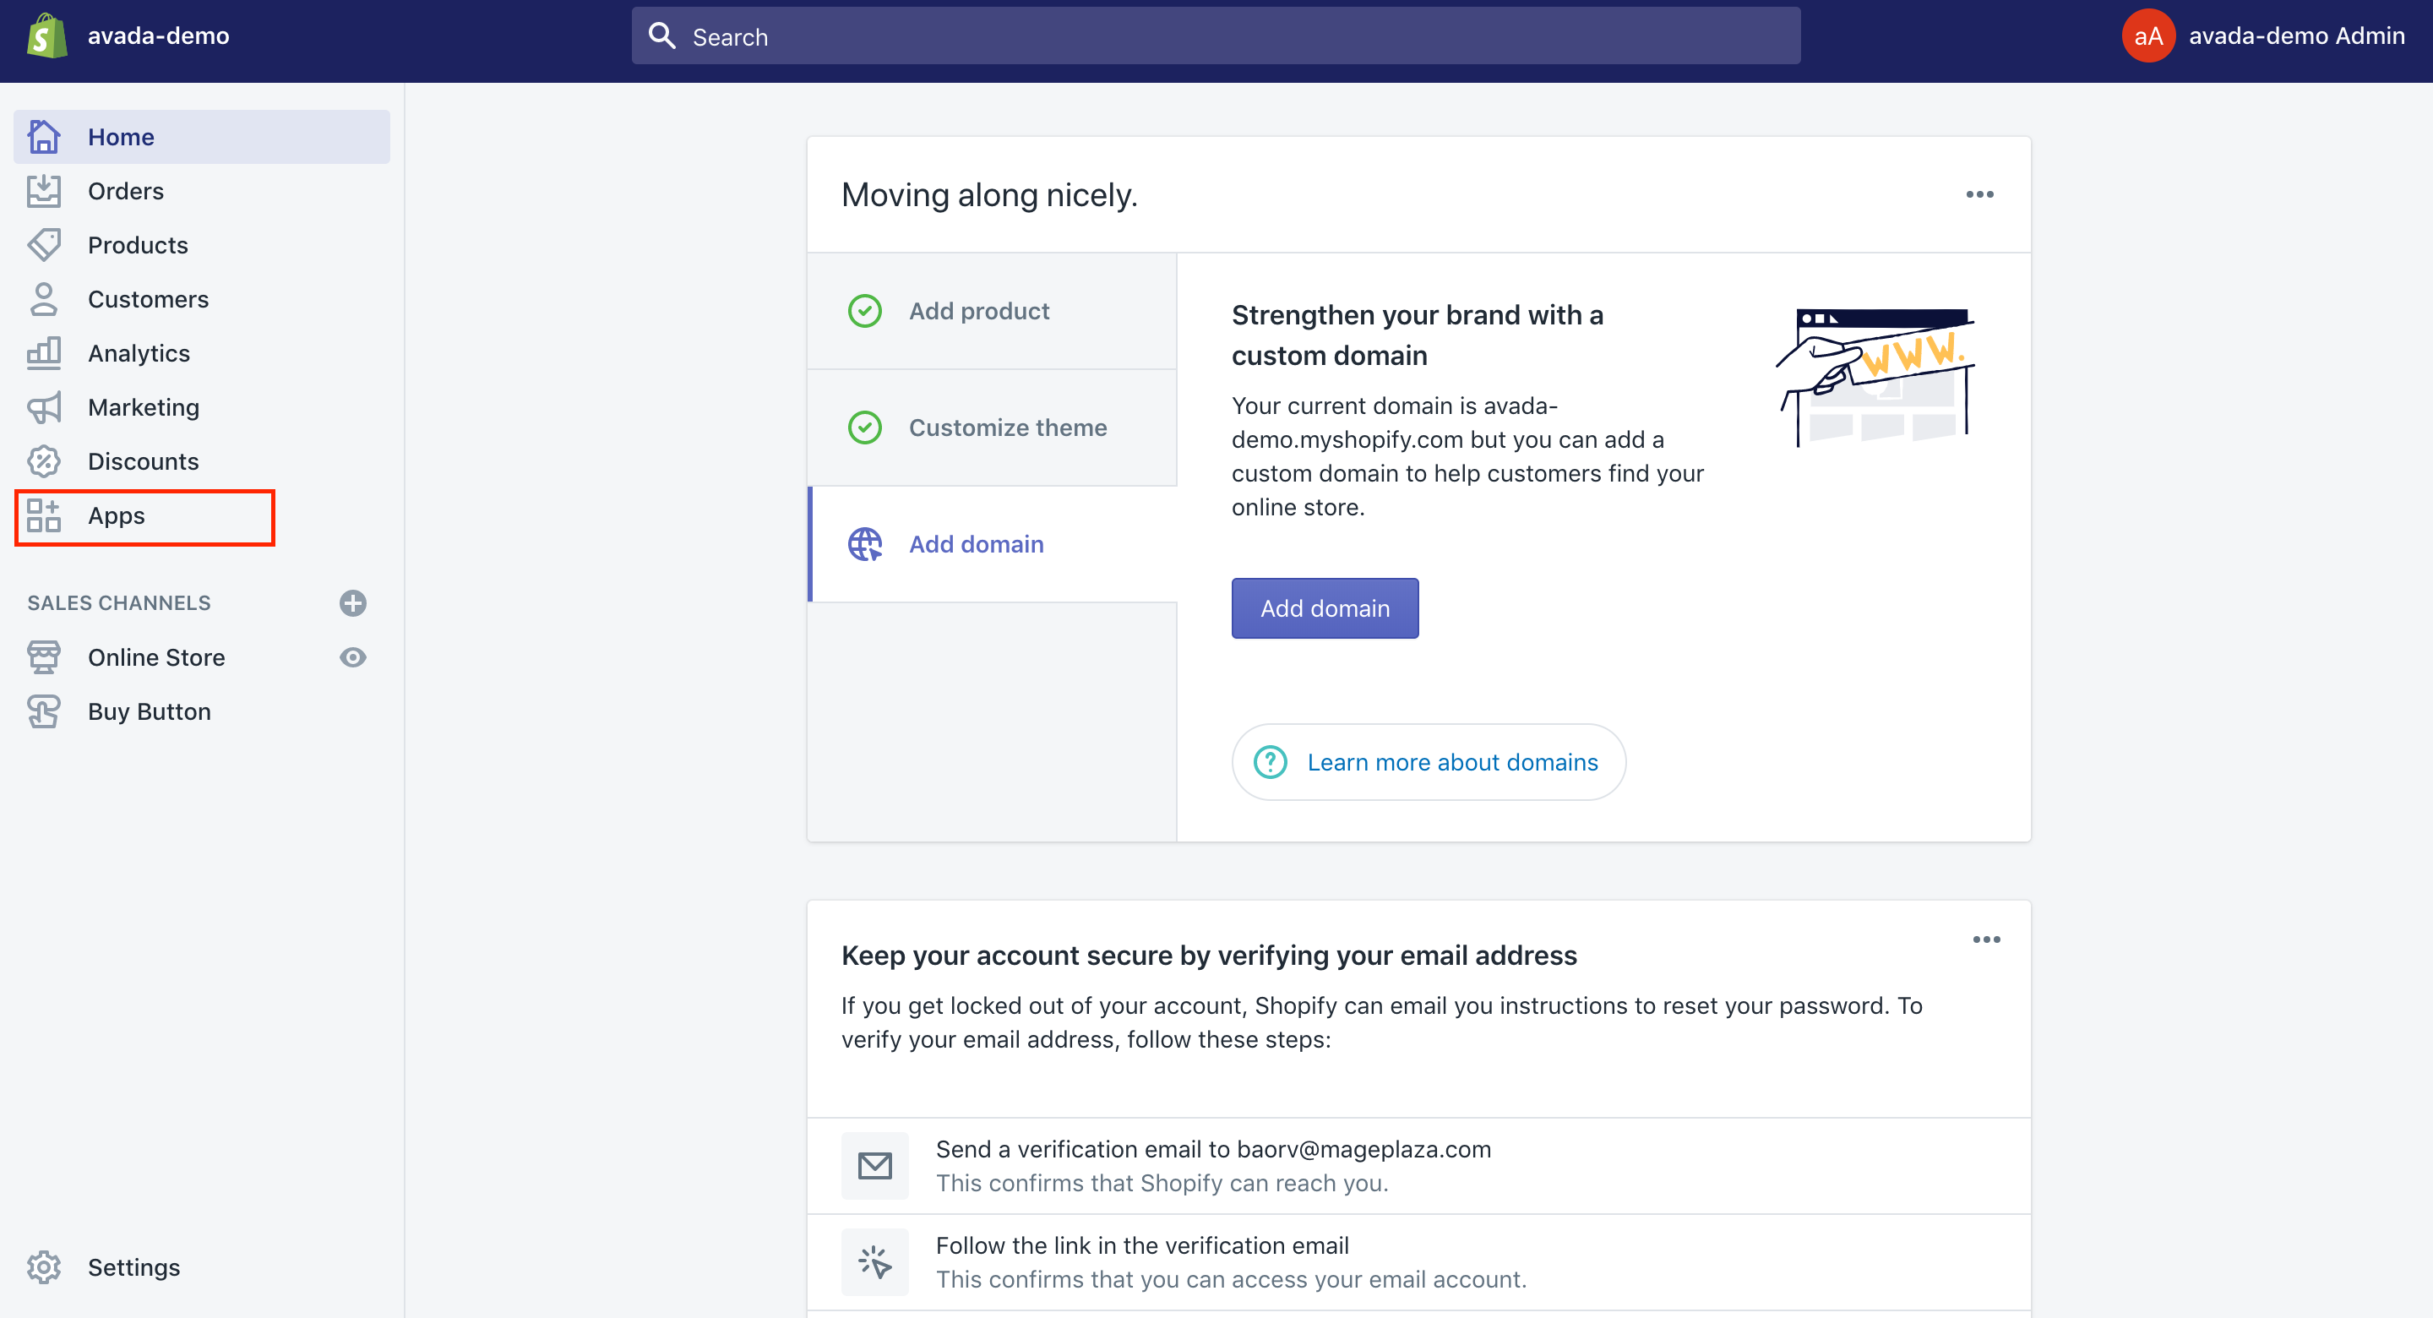Screen dimensions: 2433x1318
Task: Add a sales channel with plus icon
Action: point(352,602)
